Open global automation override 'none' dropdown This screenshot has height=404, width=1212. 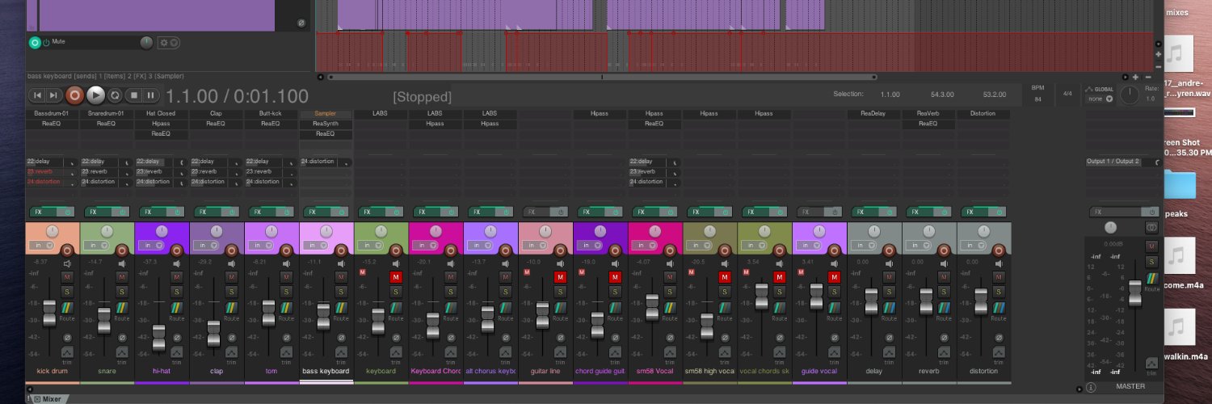tap(1099, 99)
